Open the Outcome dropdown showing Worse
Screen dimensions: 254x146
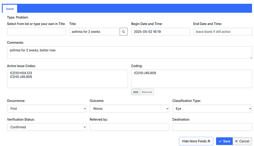tap(130, 108)
